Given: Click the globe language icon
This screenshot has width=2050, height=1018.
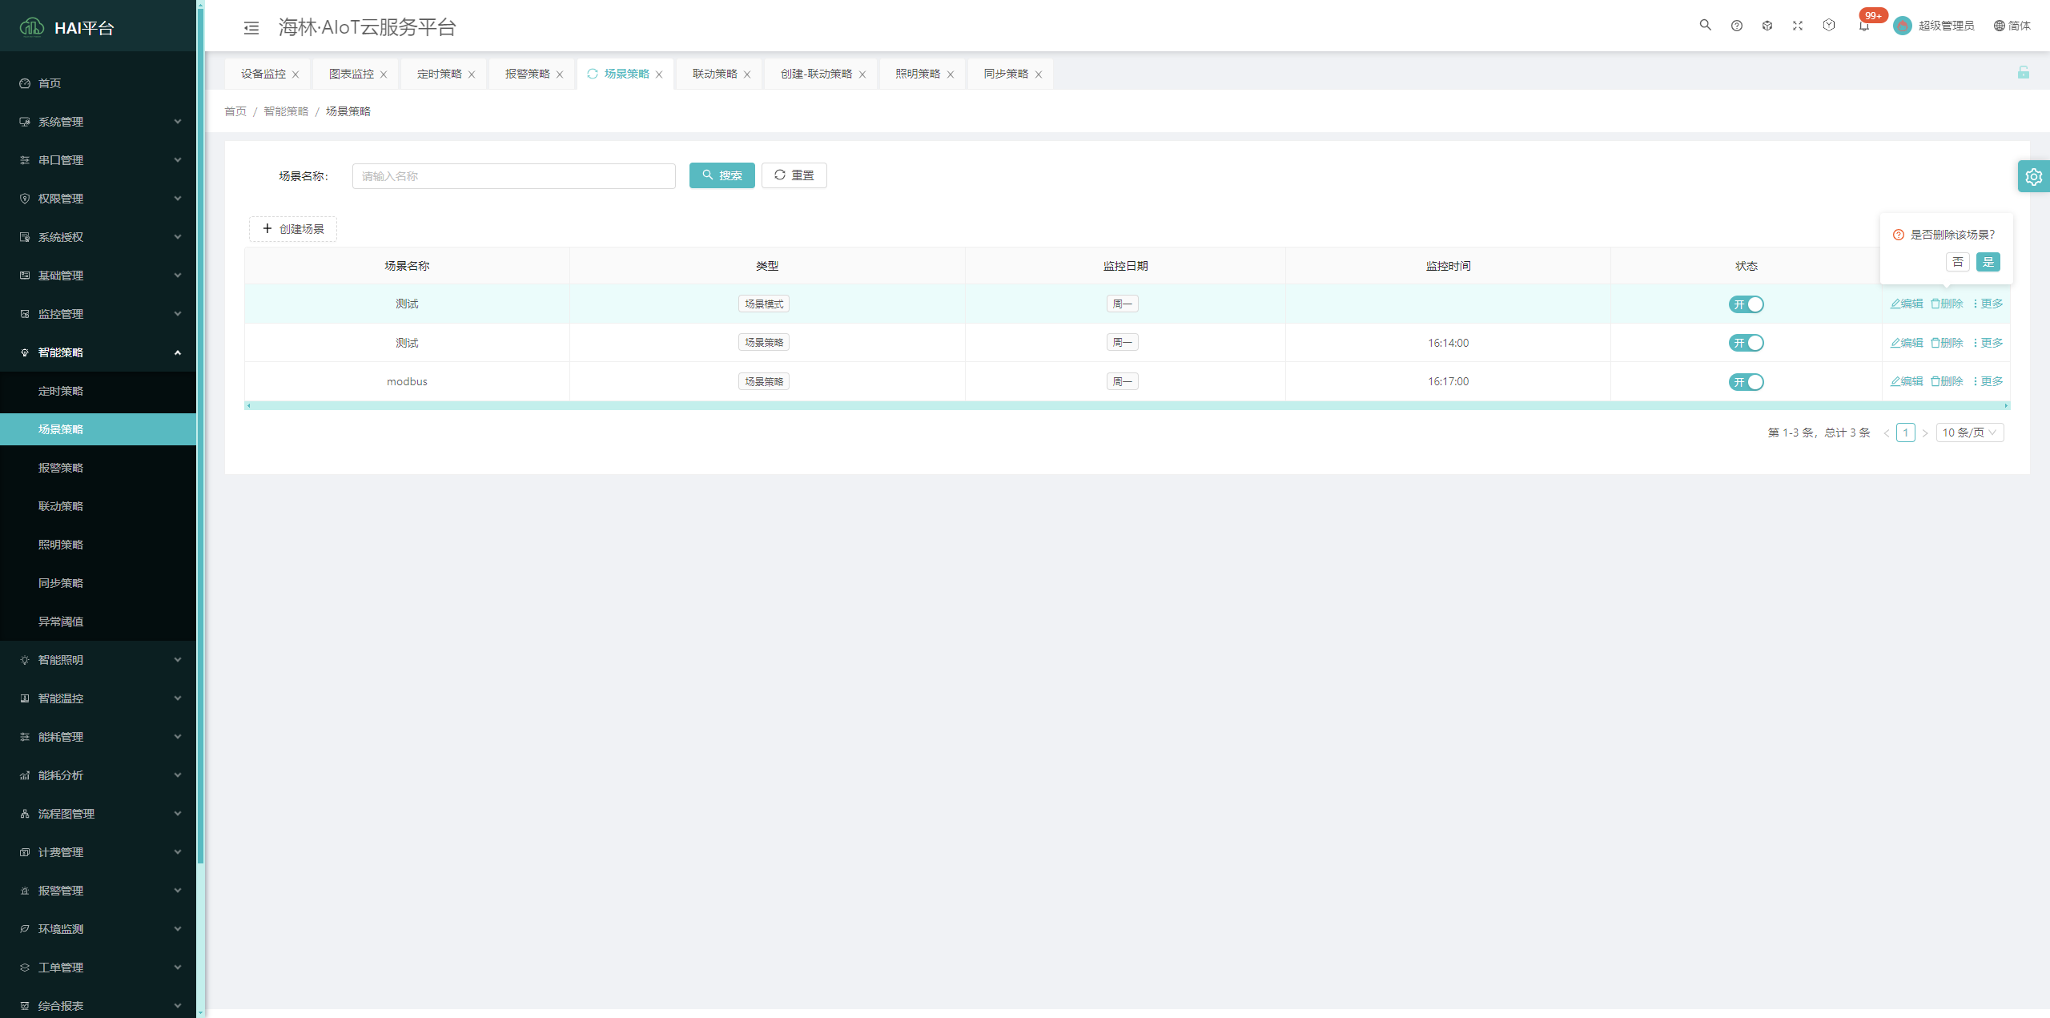Looking at the screenshot, I should tap(2000, 26).
